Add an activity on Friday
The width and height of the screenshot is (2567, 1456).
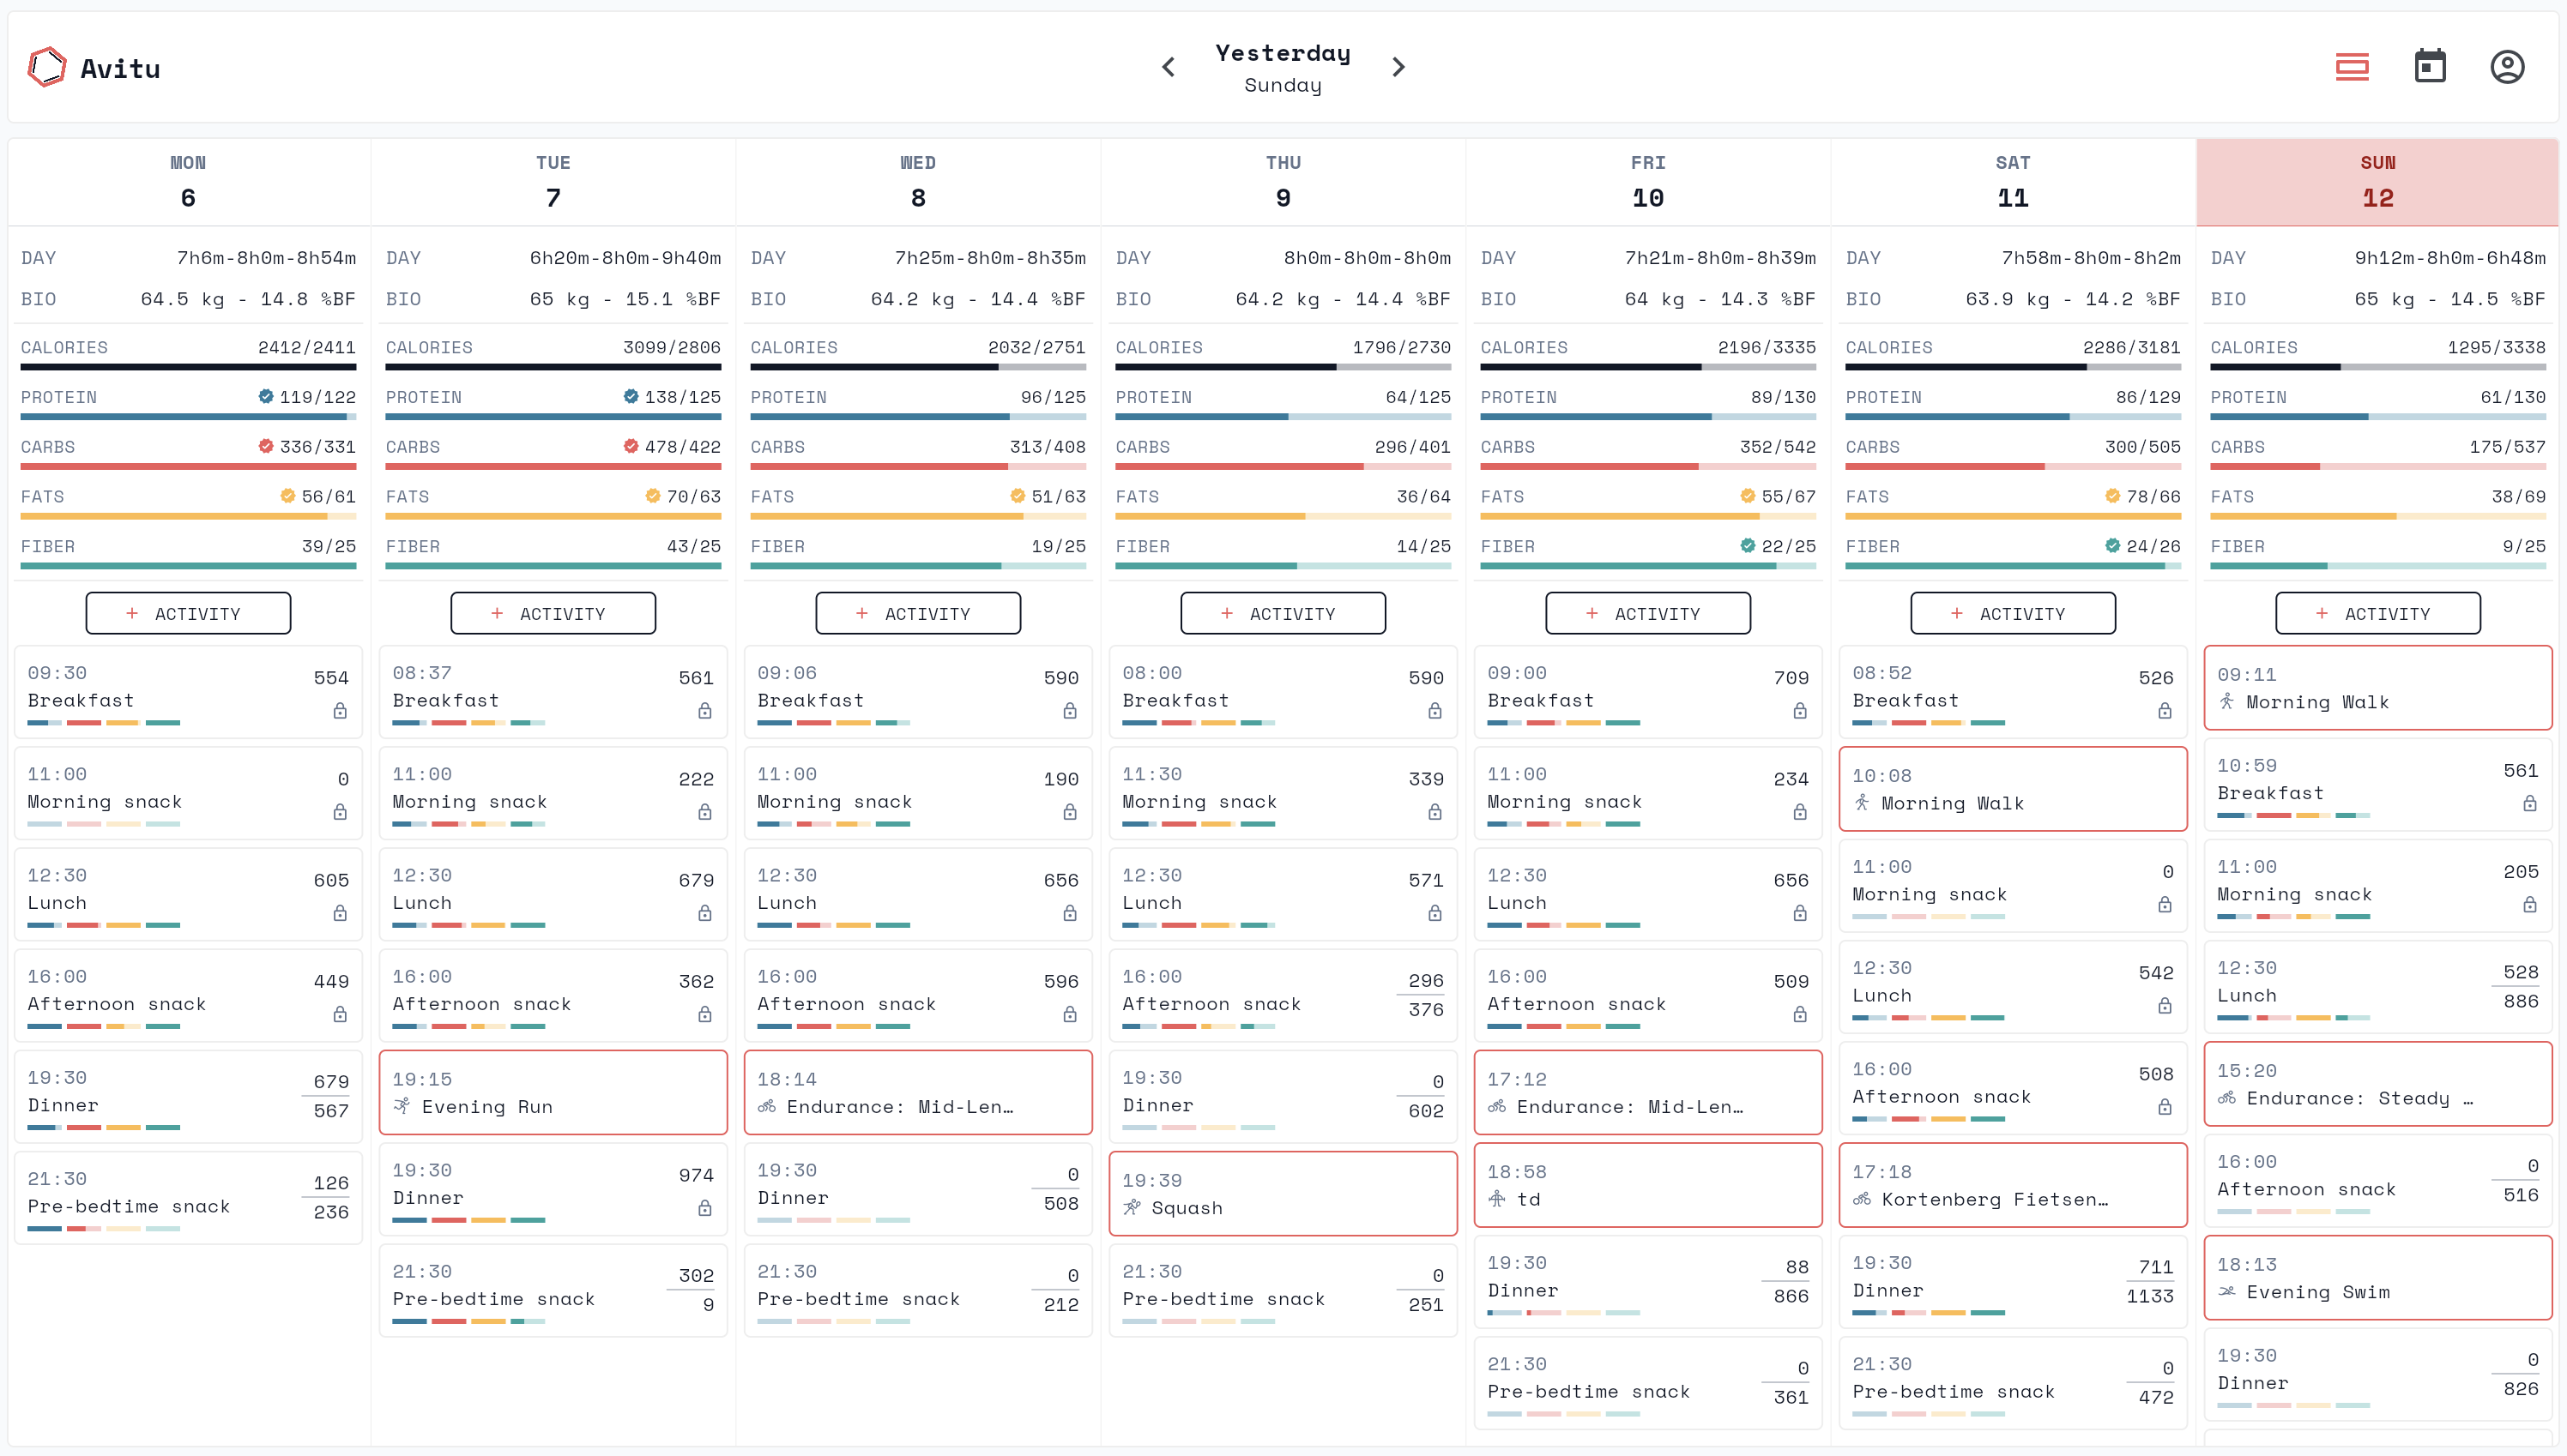pyautogui.click(x=1649, y=613)
